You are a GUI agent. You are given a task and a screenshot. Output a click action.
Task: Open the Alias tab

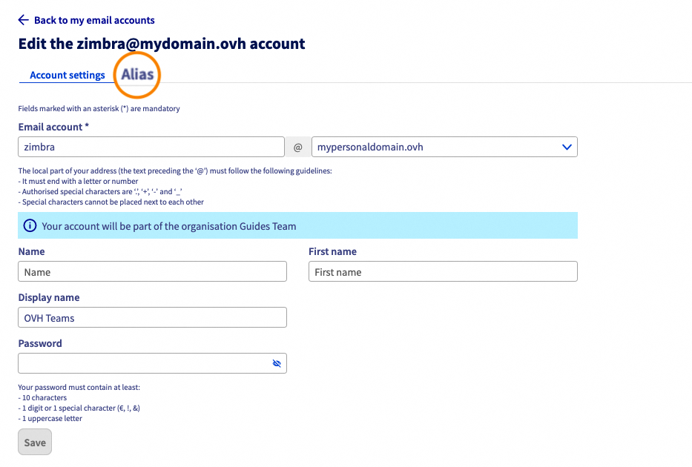click(x=138, y=74)
